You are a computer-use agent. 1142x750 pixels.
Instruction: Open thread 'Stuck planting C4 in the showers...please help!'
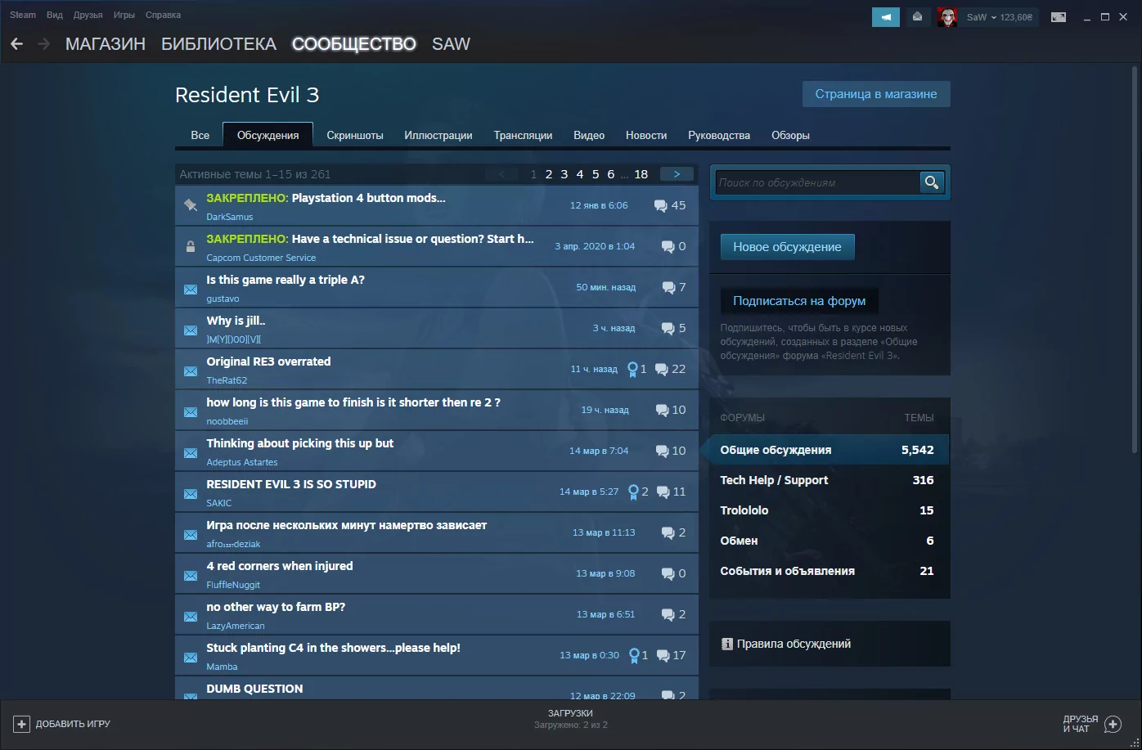(333, 648)
